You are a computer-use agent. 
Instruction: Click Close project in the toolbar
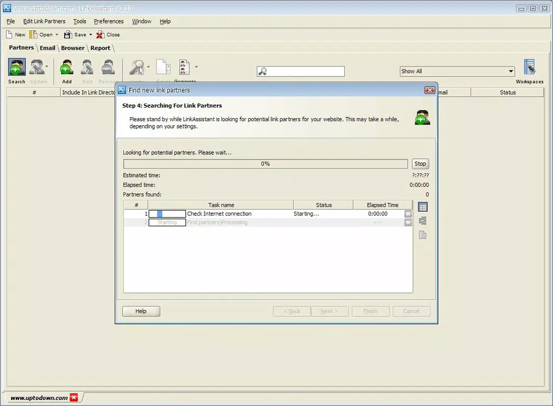pos(108,35)
